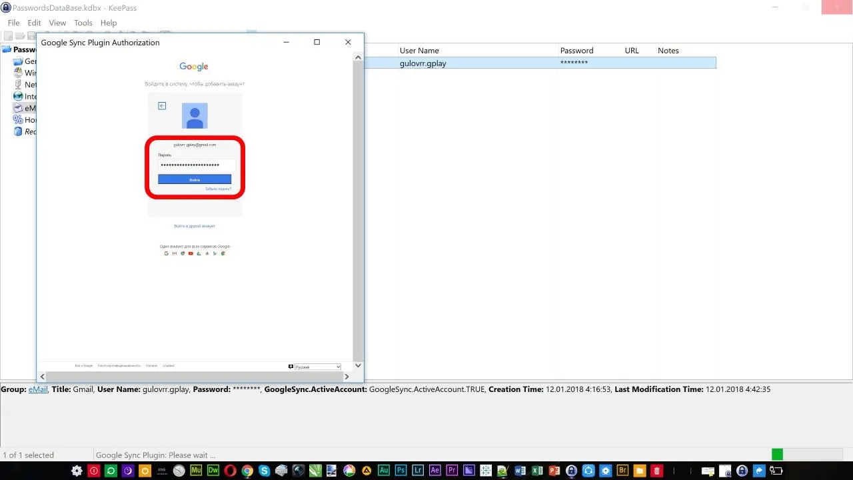Select the gulovrr.gplay entry user name cell
853x480 pixels.
click(423, 63)
